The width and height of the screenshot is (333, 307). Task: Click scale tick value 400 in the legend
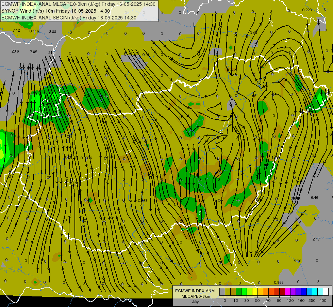[x=323, y=301]
